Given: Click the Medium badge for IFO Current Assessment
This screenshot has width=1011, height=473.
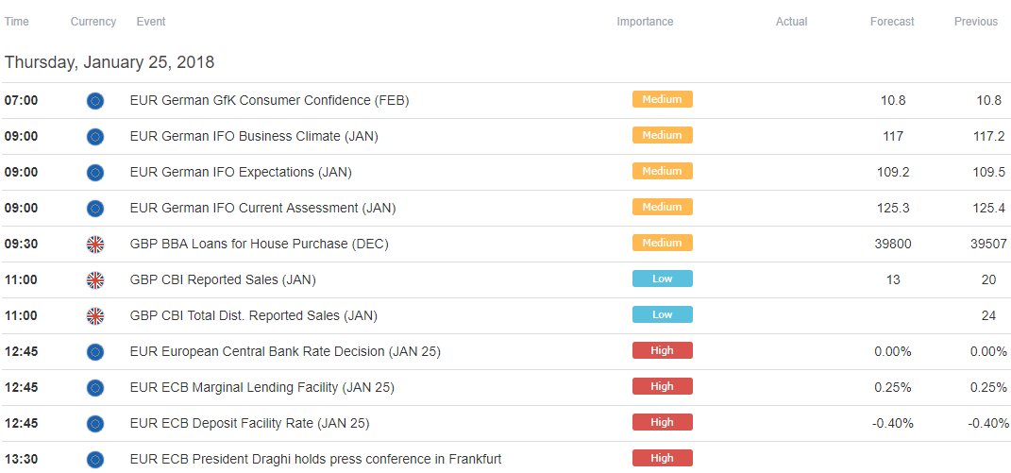Looking at the screenshot, I should click(x=662, y=207).
